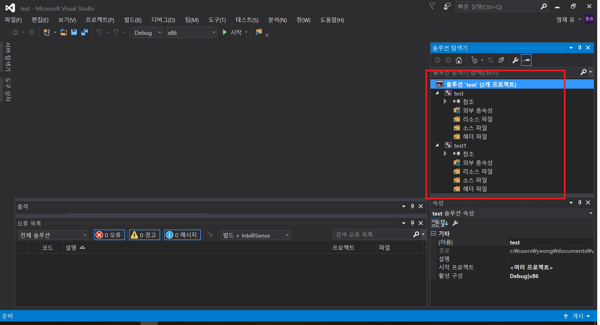Image resolution: width=600 pixels, height=325 pixels.
Task: Open the x86 platform dropdown
Action: tap(192, 33)
